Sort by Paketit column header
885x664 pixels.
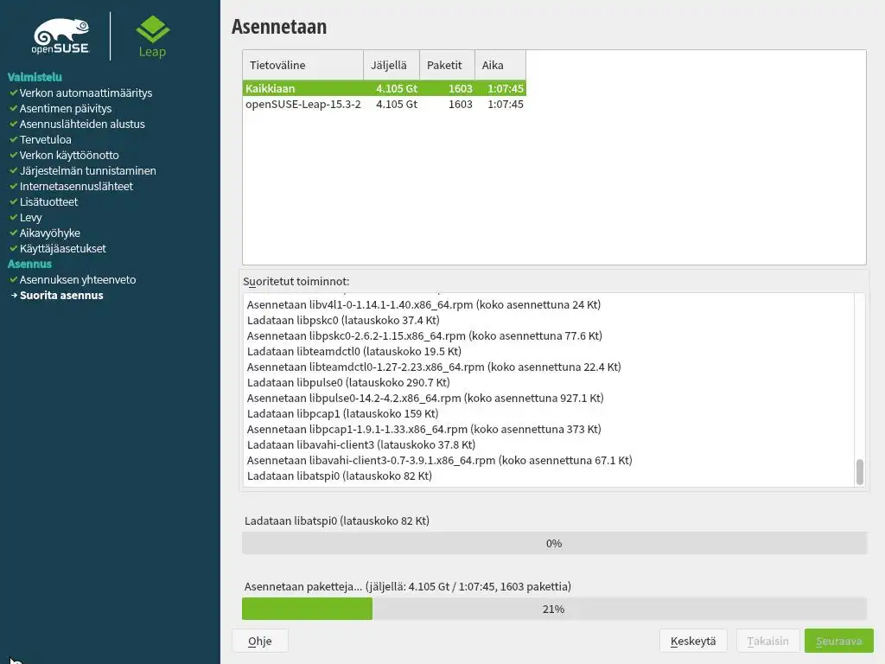click(447, 65)
